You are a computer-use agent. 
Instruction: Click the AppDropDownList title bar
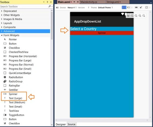(x=102, y=22)
